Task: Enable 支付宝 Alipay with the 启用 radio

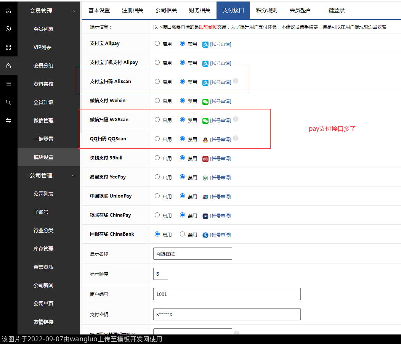Action: 157,43
